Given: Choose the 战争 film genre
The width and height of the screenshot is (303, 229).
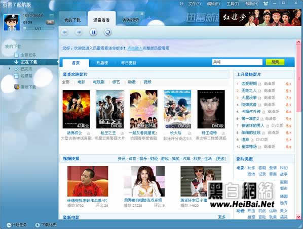Looking at the screenshot, I should [283, 174].
